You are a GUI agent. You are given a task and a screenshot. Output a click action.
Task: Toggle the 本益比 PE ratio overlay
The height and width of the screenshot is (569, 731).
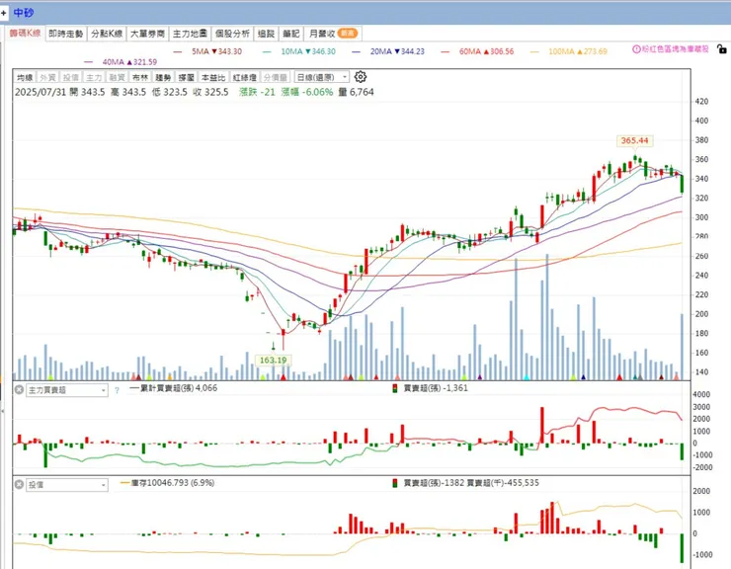pyautogui.click(x=213, y=77)
